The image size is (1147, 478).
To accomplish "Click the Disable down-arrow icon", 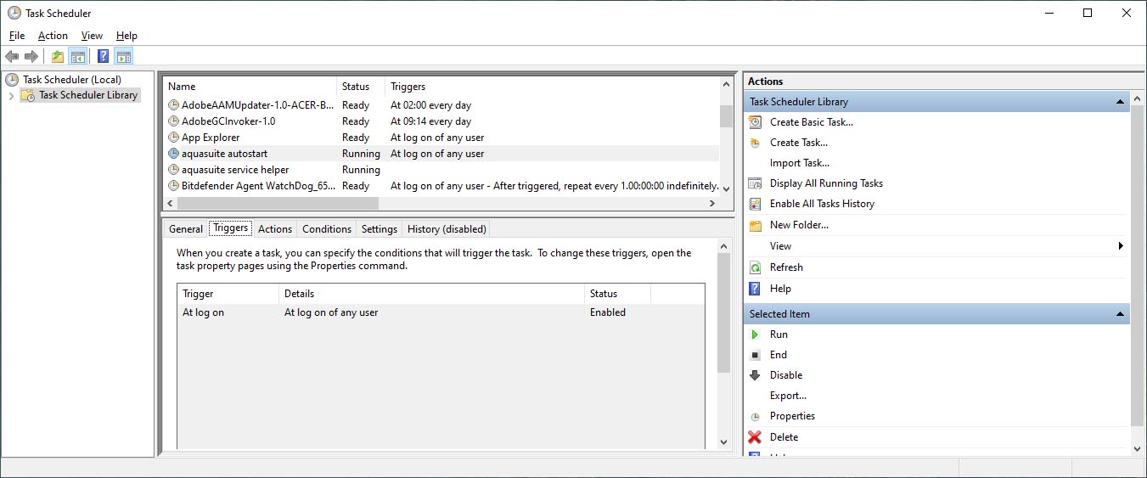I will [x=755, y=375].
